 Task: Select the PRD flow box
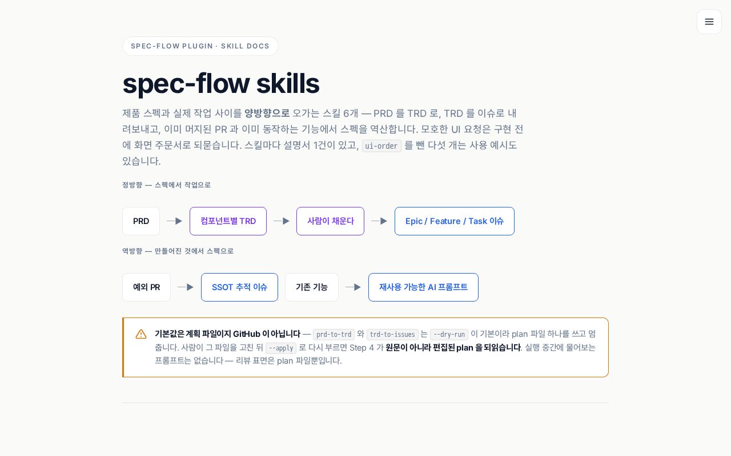tap(141, 221)
